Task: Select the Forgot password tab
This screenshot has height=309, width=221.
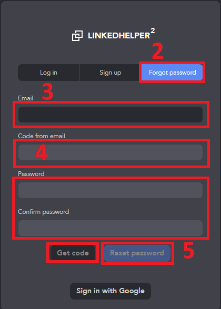Action: [x=172, y=73]
